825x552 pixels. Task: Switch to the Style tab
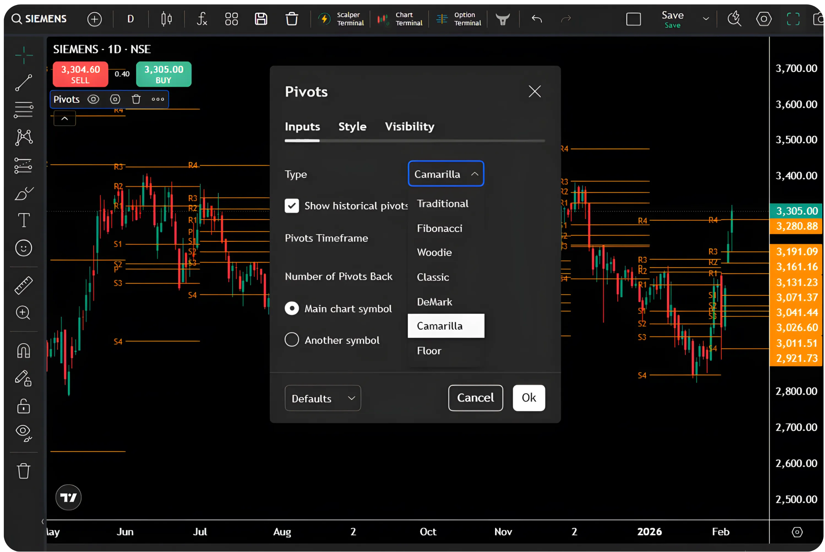352,127
